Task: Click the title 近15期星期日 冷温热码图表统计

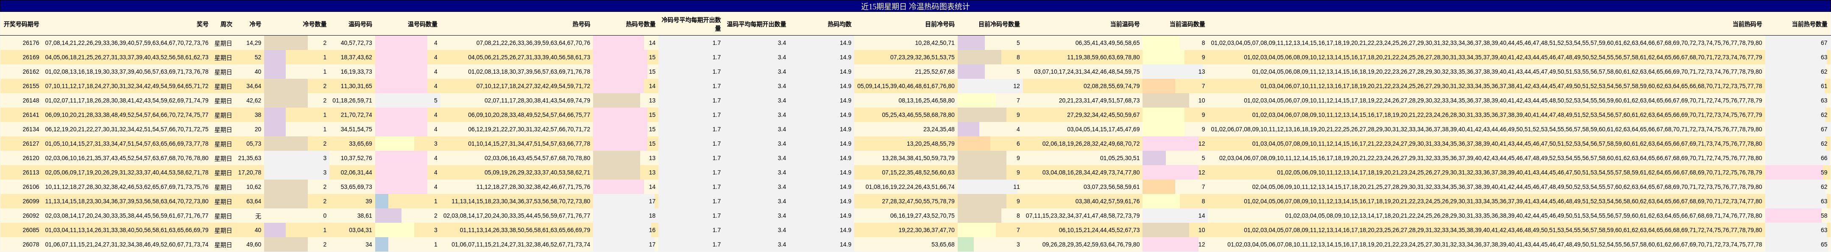Action: (x=915, y=6)
